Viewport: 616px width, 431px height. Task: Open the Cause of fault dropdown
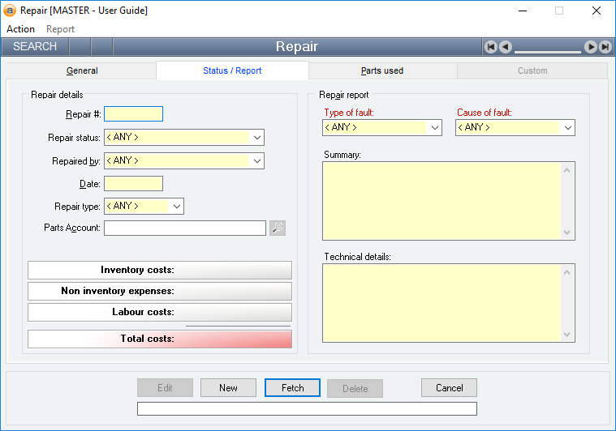pyautogui.click(x=567, y=128)
